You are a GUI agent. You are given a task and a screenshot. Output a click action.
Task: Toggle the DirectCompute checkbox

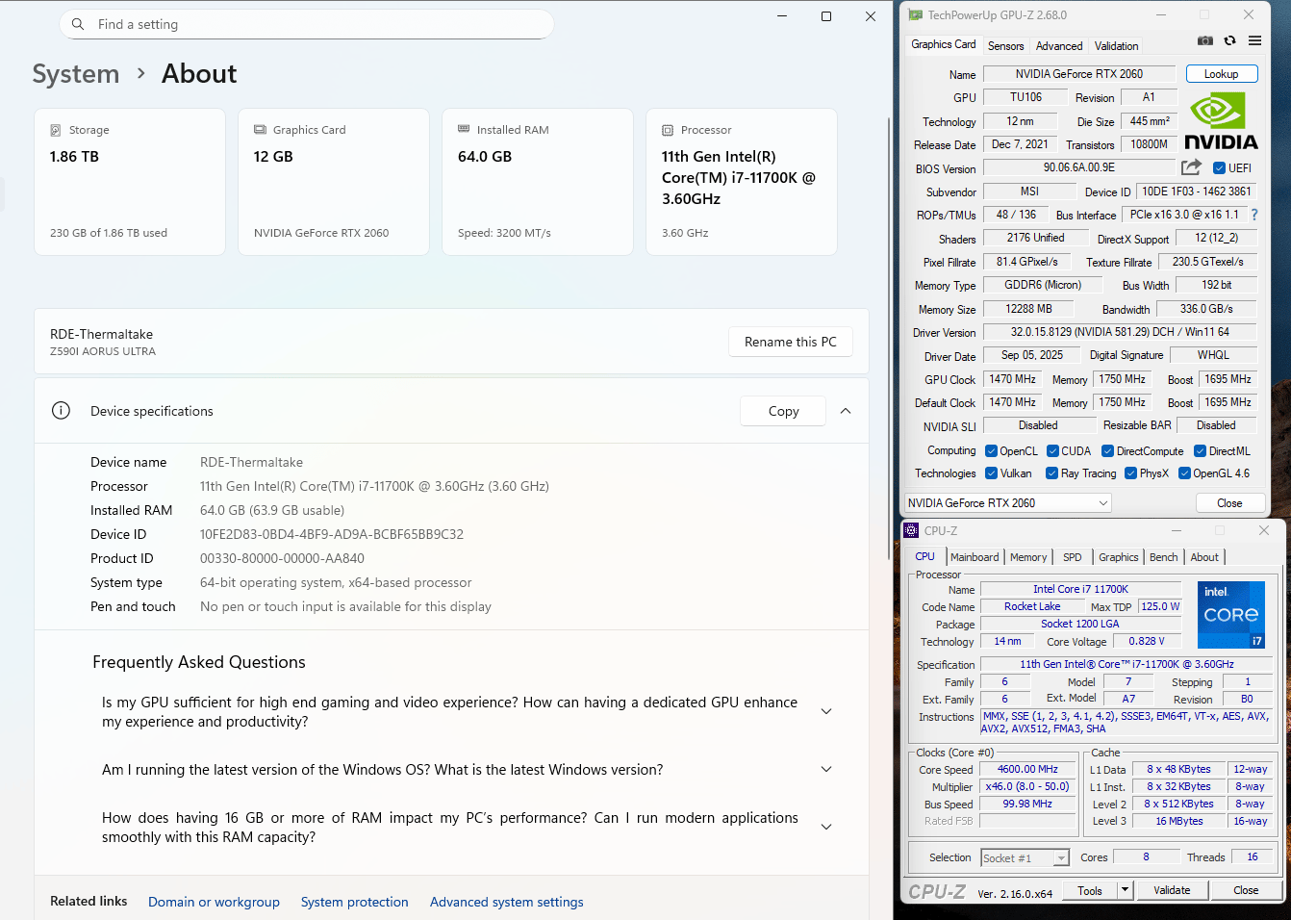pos(1107,451)
